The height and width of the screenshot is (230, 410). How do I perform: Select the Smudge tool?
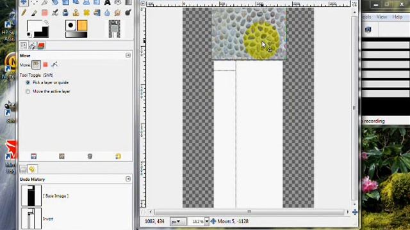(x=118, y=12)
